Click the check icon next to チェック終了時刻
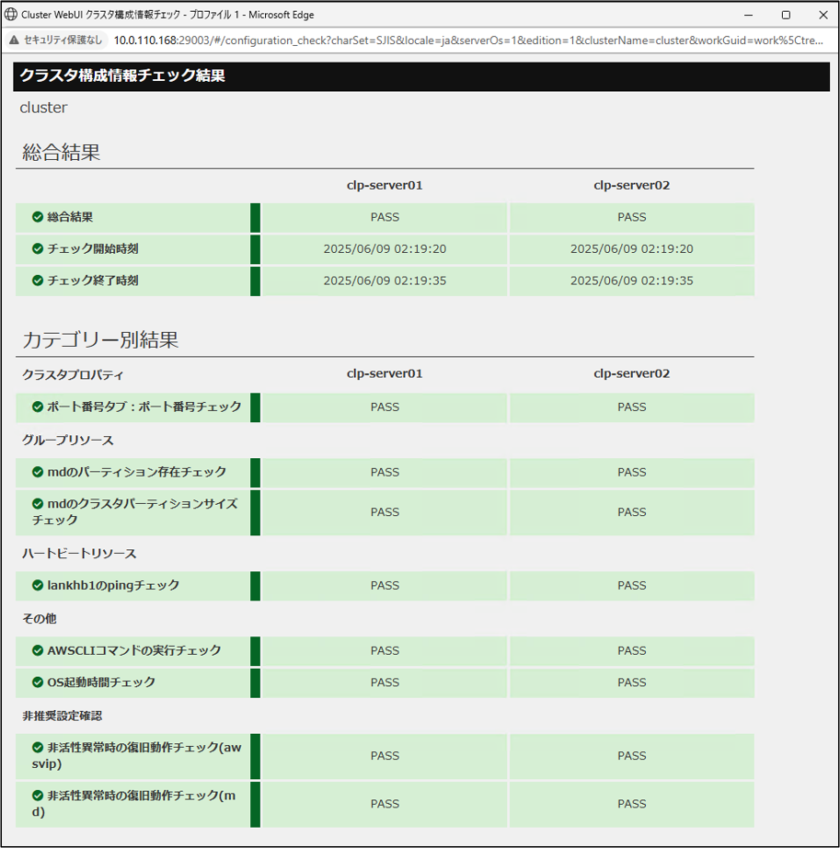 point(38,281)
